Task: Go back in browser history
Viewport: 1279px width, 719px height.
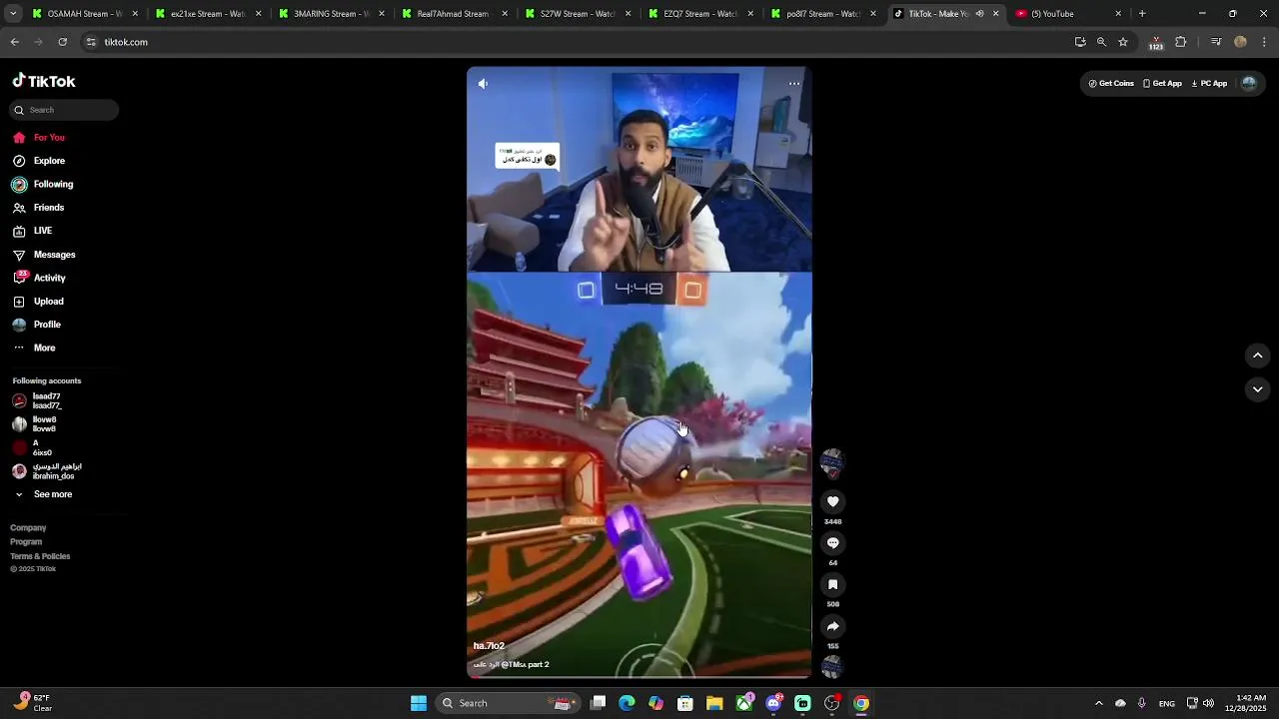Action: click(14, 42)
